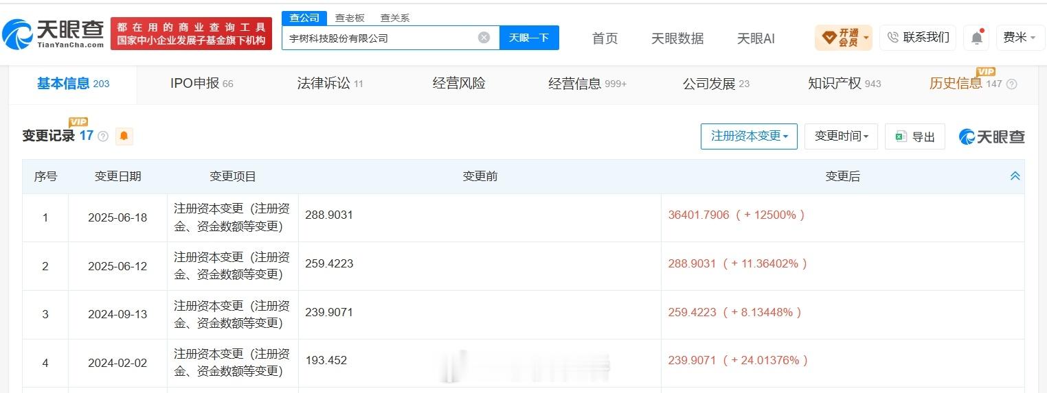
Task: Click the 序号 column header
Action: 45,176
